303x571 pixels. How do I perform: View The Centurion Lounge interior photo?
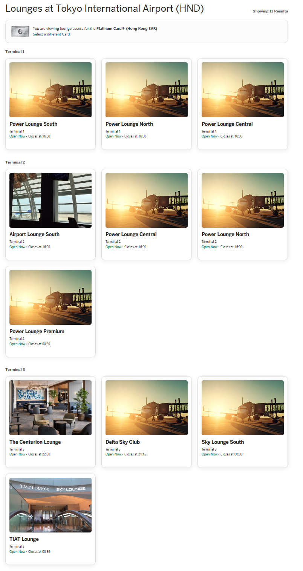tap(50, 407)
